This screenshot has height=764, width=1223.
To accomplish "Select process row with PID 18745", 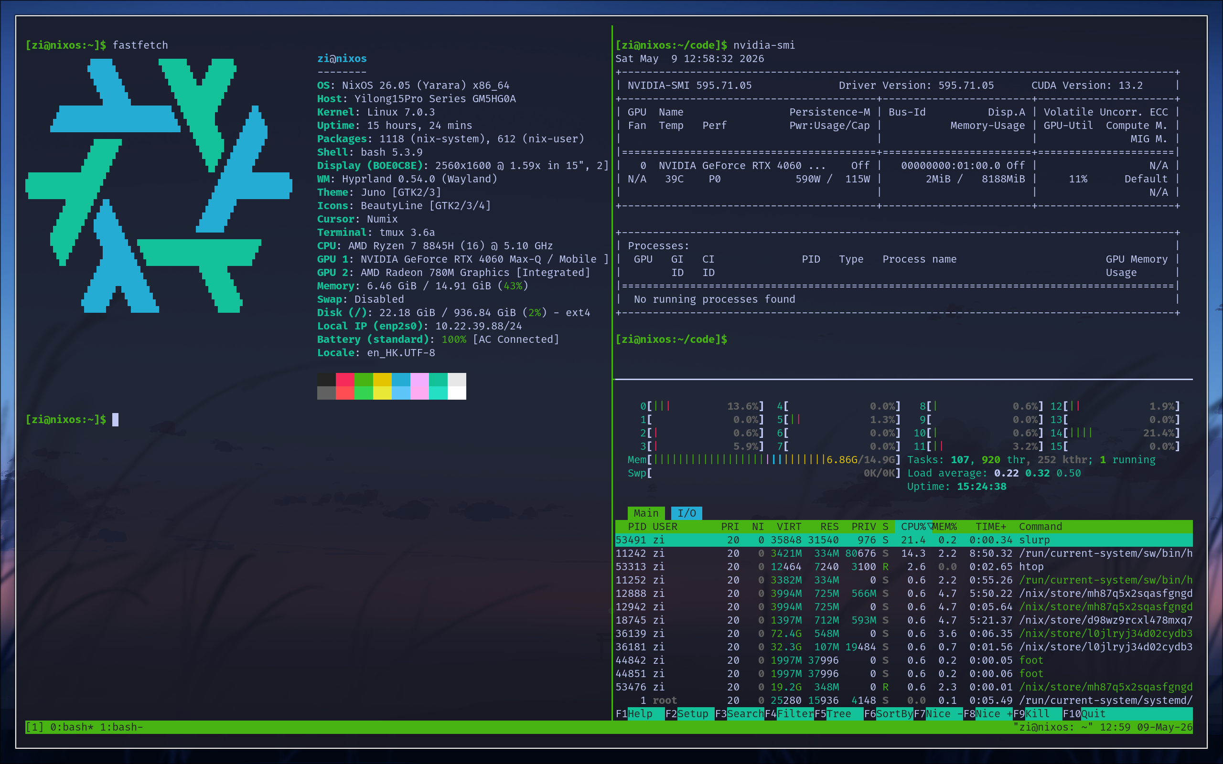I will pos(904,620).
